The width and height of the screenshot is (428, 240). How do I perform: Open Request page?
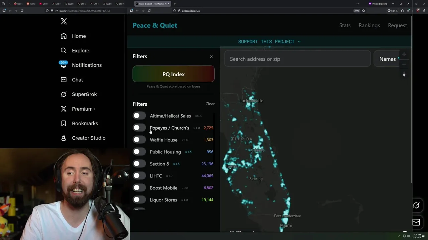(397, 25)
